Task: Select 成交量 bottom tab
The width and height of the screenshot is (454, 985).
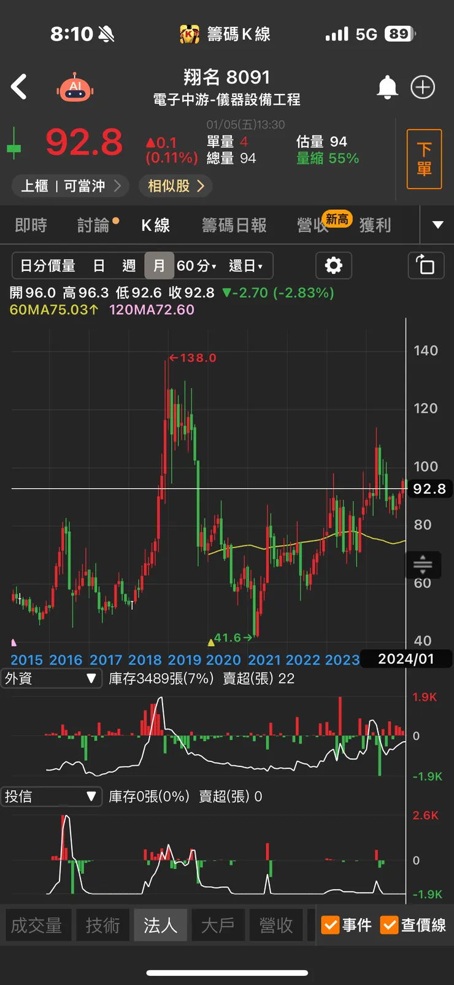Action: pos(37,925)
